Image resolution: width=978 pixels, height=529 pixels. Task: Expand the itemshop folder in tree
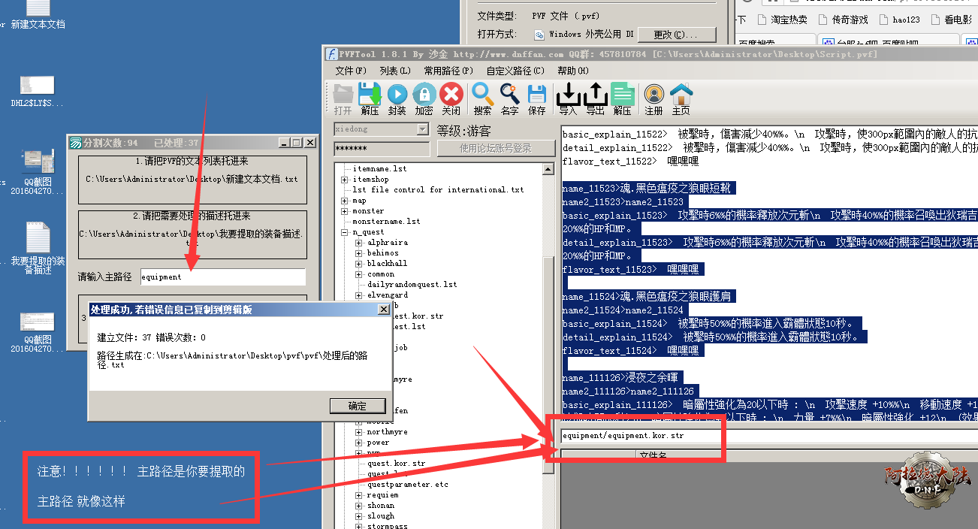pyautogui.click(x=345, y=180)
